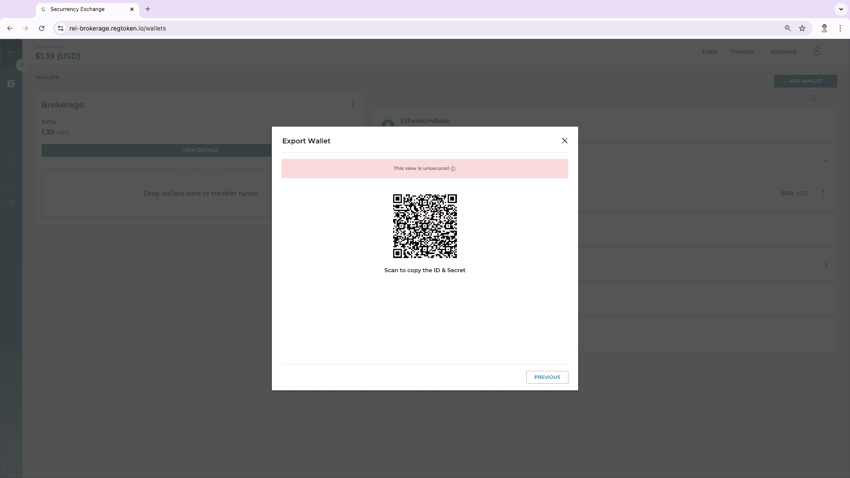Bookmark this page with the star
The width and height of the screenshot is (850, 478).
[802, 28]
